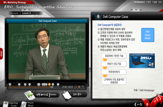
Task: Click the lecture video frame
Action: click(47, 51)
